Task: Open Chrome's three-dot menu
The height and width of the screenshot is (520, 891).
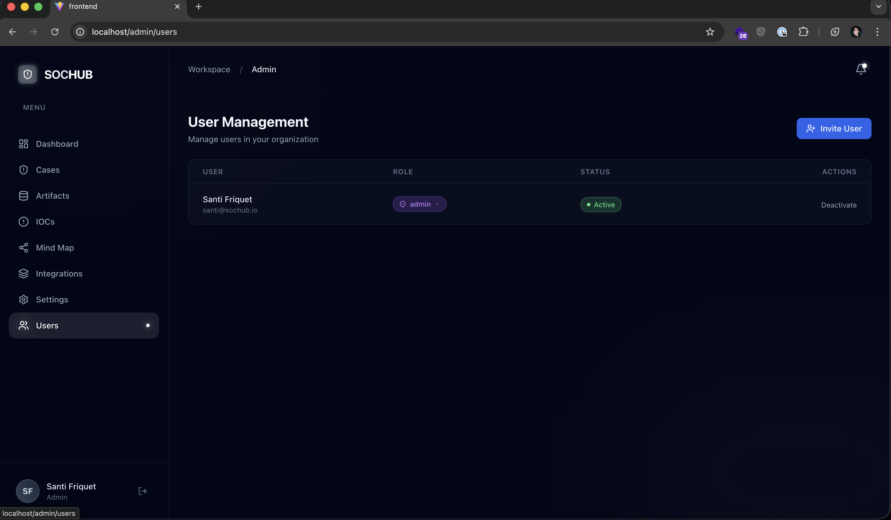Action: coord(877,32)
